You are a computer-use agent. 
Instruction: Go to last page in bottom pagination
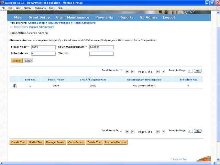pos(164,132)
